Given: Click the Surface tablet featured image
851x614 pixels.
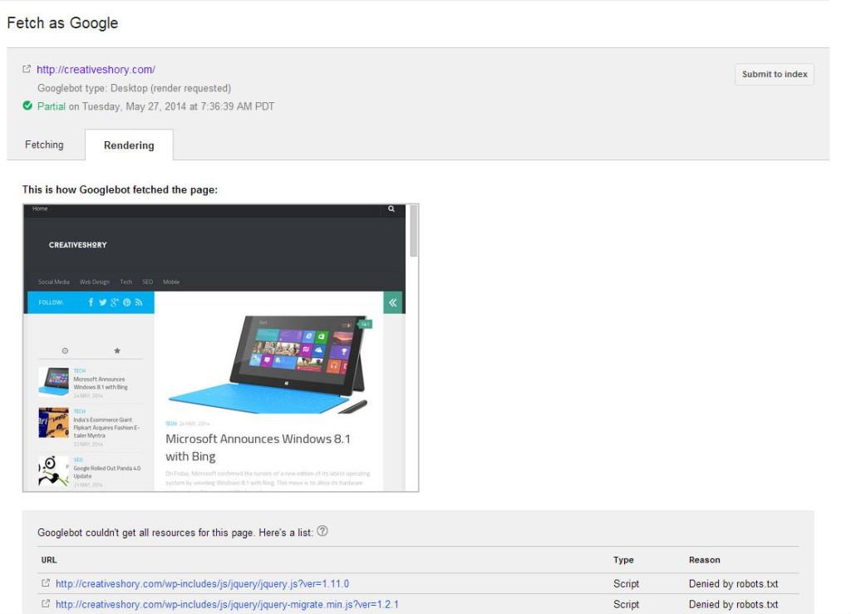Looking at the screenshot, I should pos(268,363).
